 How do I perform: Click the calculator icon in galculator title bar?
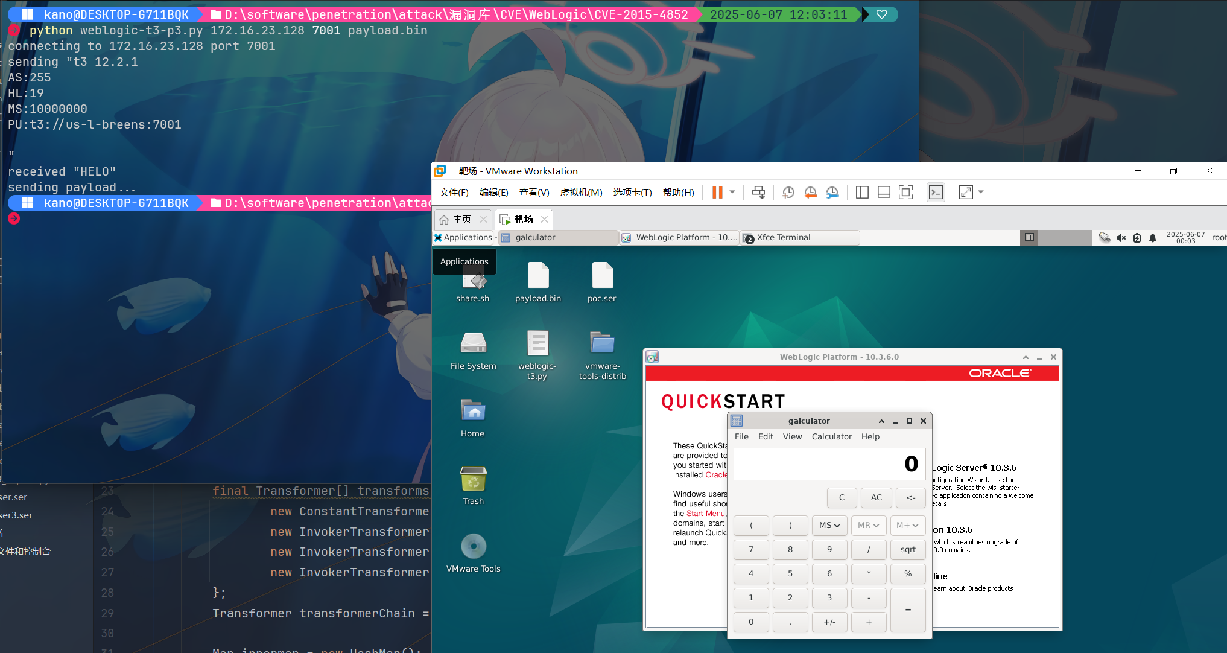(x=737, y=421)
